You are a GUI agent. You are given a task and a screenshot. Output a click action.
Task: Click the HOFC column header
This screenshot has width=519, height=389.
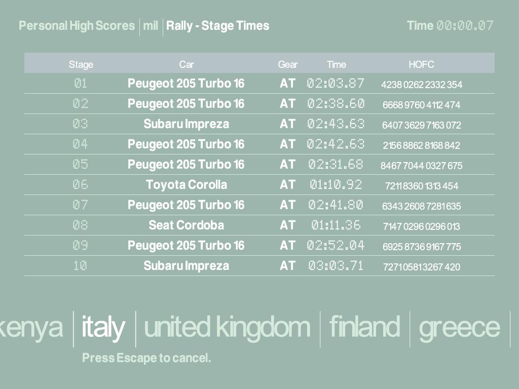(421, 64)
